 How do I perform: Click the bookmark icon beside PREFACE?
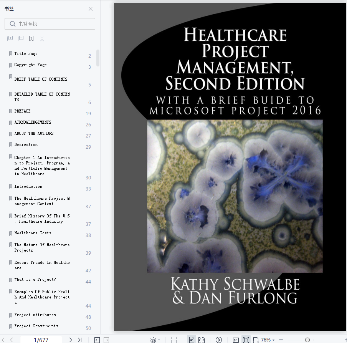[11, 111]
